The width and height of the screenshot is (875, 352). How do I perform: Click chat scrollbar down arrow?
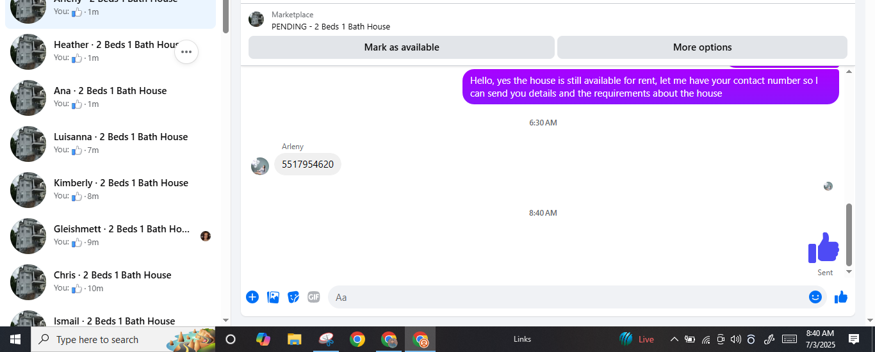849,272
